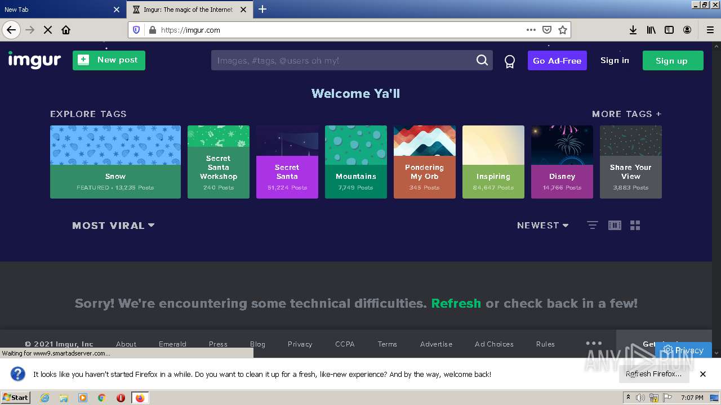Open the Imgur Emerald badge icon

(510, 61)
